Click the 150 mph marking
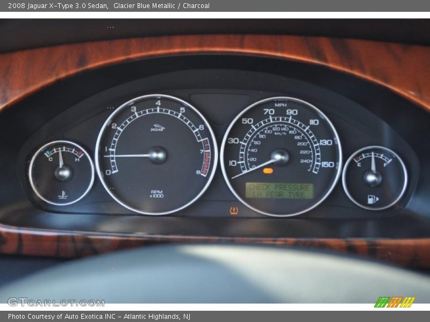The height and width of the screenshot is (322, 430). (x=327, y=164)
